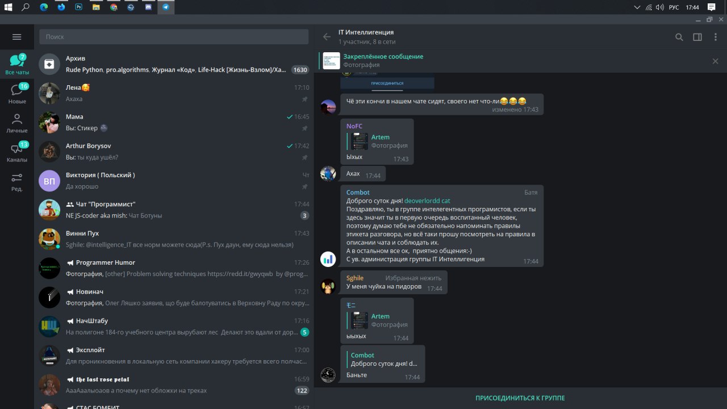Click the Поиск search field
This screenshot has height=409, width=727.
pos(174,36)
